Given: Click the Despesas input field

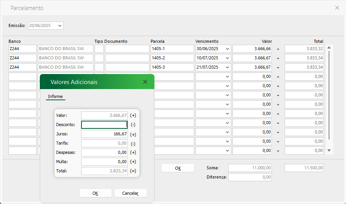Looking at the screenshot, I should (104, 152).
